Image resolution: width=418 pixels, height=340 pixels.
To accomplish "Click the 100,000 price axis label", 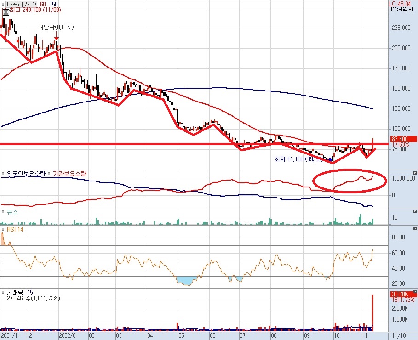I will [401, 129].
